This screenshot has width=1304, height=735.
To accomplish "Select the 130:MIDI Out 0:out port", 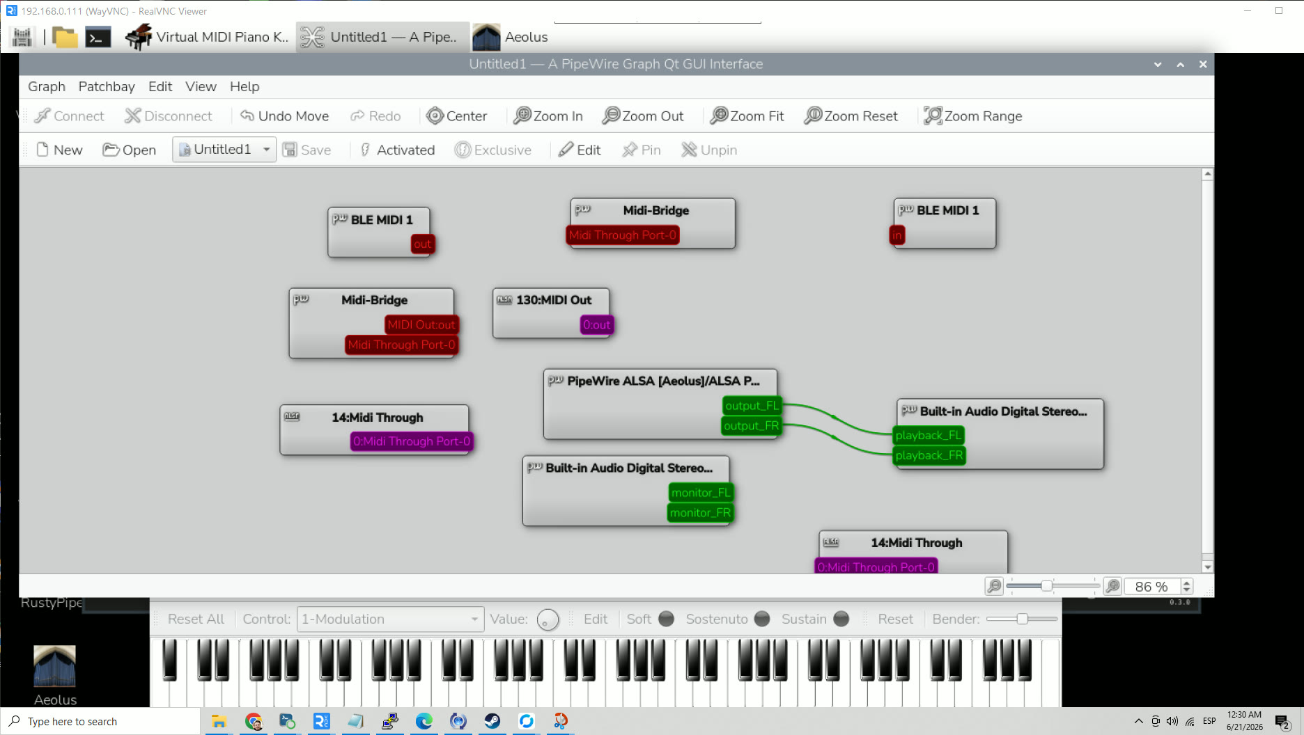I will coord(596,324).
